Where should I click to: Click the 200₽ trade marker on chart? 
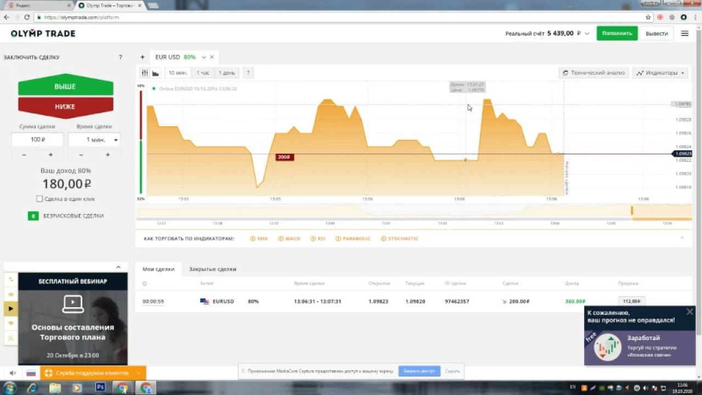pyautogui.click(x=285, y=157)
